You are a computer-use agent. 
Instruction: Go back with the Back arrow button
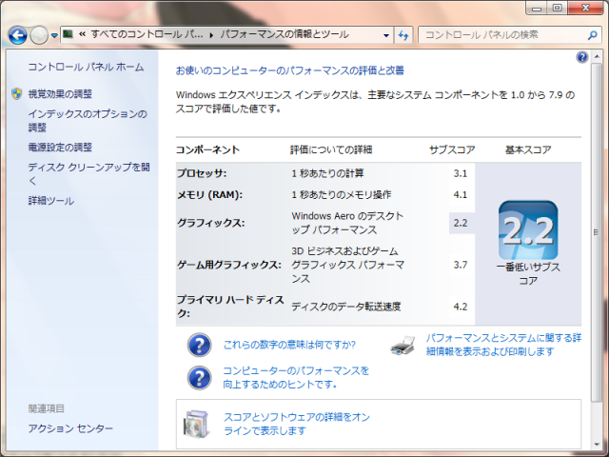click(x=17, y=35)
